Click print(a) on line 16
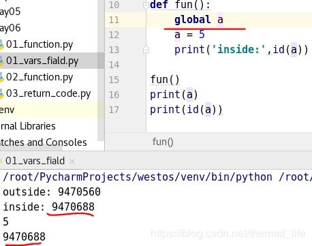This screenshot has width=312, height=246. click(x=174, y=95)
